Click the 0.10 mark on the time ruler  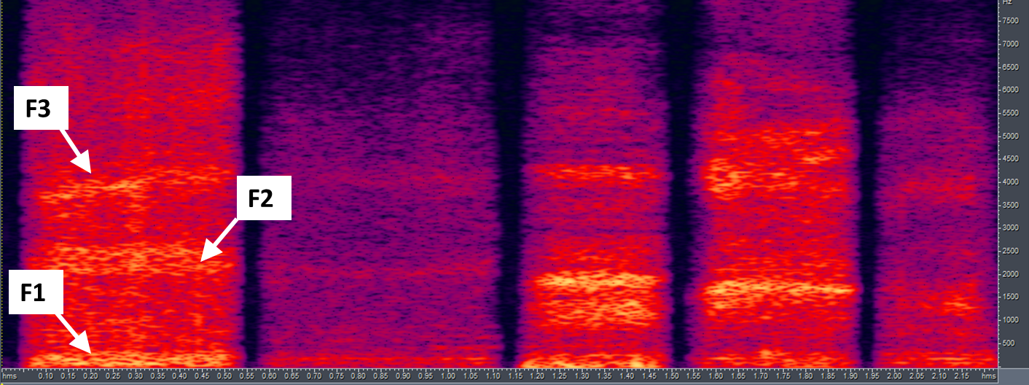point(46,377)
